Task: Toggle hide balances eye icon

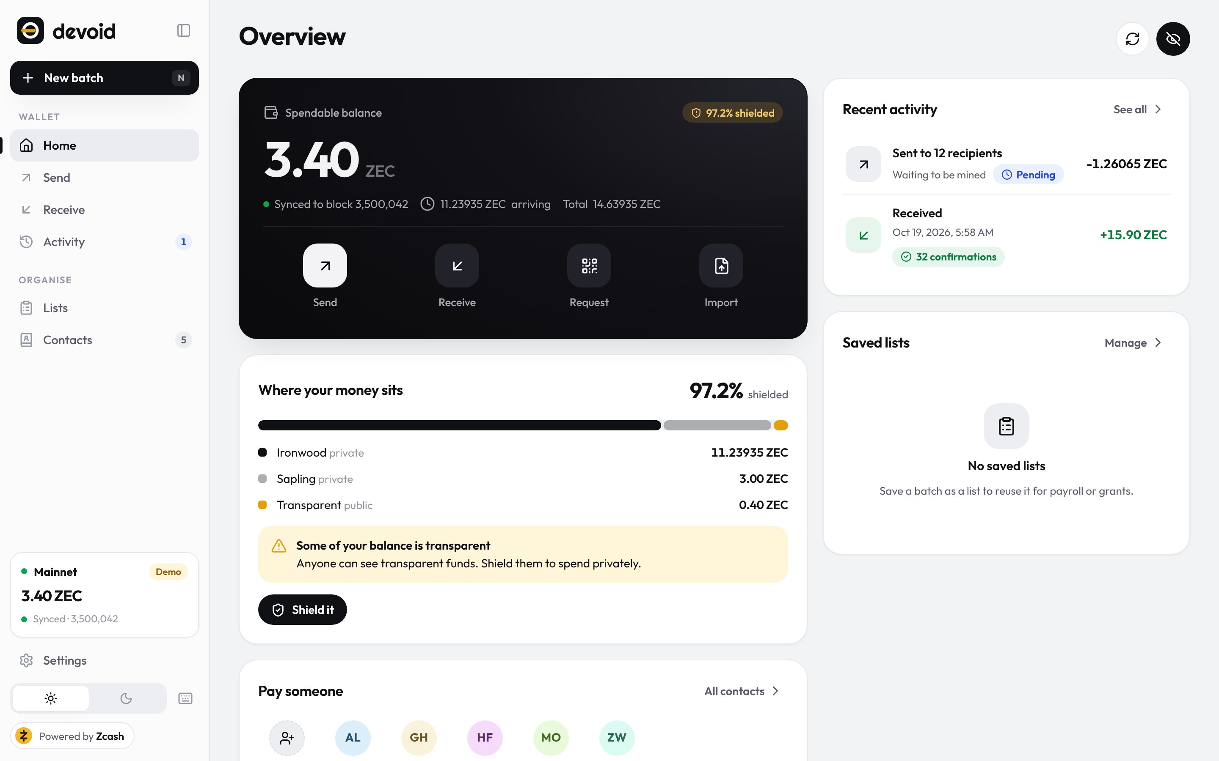Action: [1173, 39]
